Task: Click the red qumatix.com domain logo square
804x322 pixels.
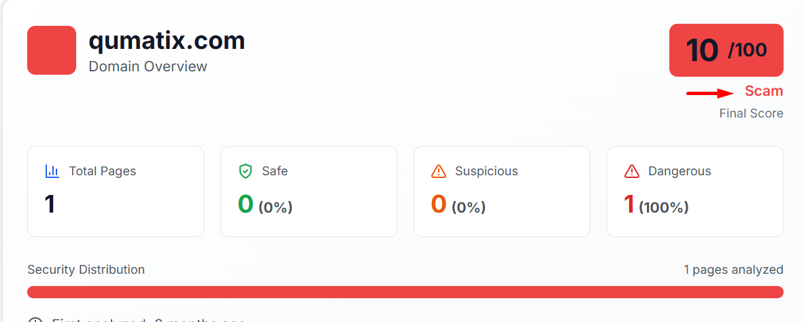Action: point(52,50)
